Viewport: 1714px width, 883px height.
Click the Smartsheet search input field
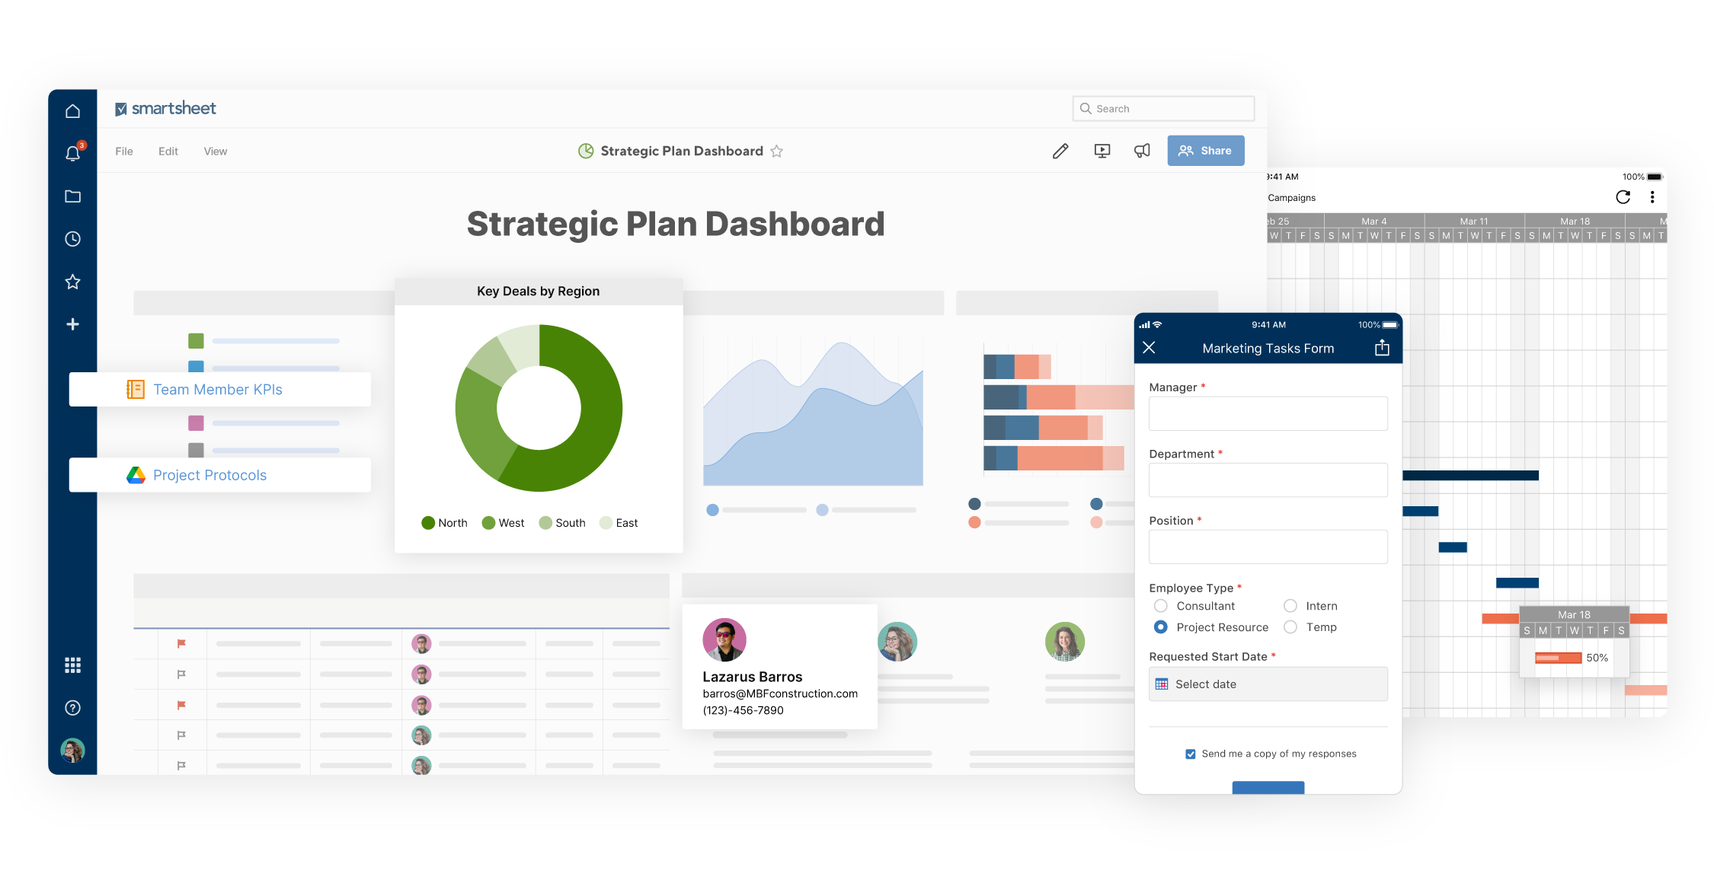tap(1166, 110)
